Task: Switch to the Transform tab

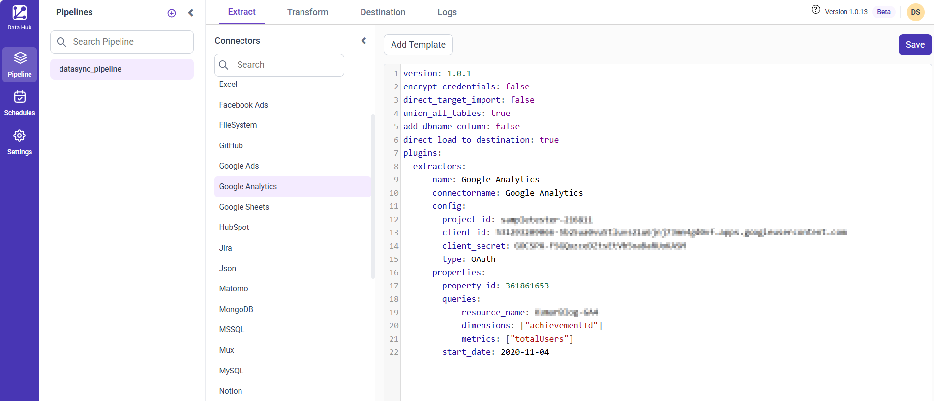Action: click(x=308, y=12)
